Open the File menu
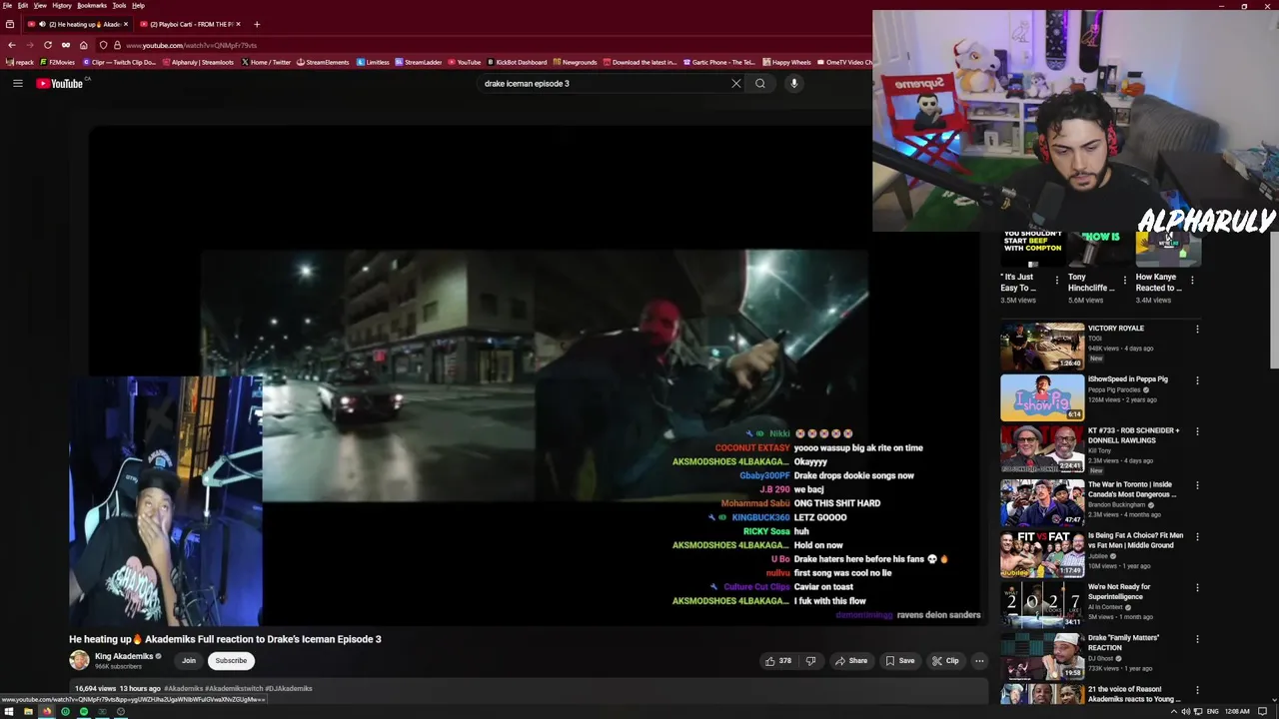This screenshot has width=1279, height=719. [x=7, y=6]
